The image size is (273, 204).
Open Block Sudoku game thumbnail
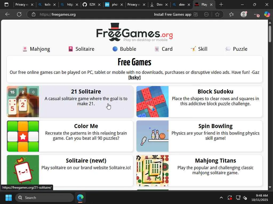point(152,101)
